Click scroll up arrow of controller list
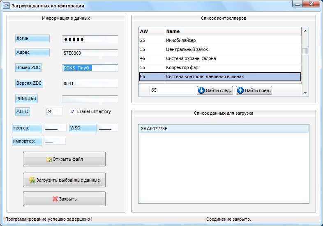 305,31
